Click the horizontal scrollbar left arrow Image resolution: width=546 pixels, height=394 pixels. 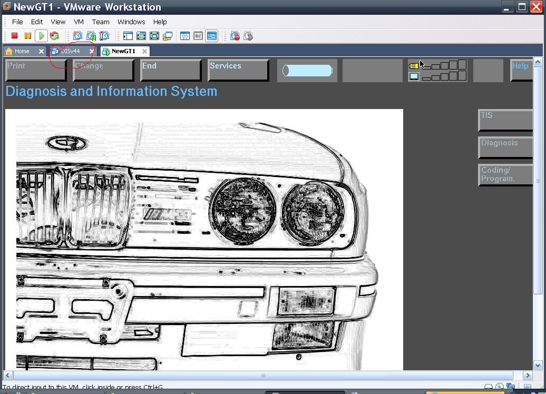coord(8,376)
